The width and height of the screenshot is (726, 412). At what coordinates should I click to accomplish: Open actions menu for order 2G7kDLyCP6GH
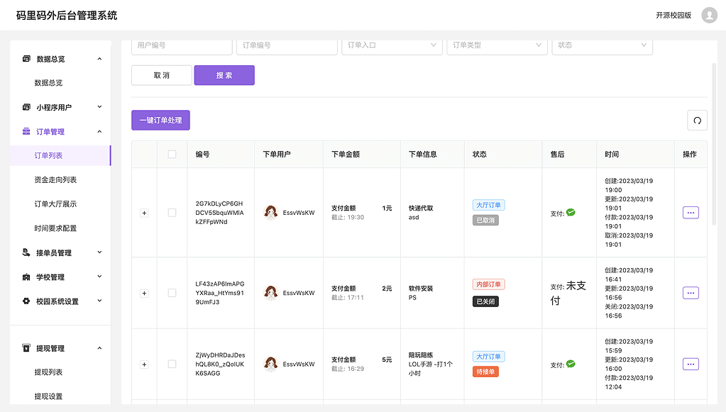pyautogui.click(x=691, y=213)
